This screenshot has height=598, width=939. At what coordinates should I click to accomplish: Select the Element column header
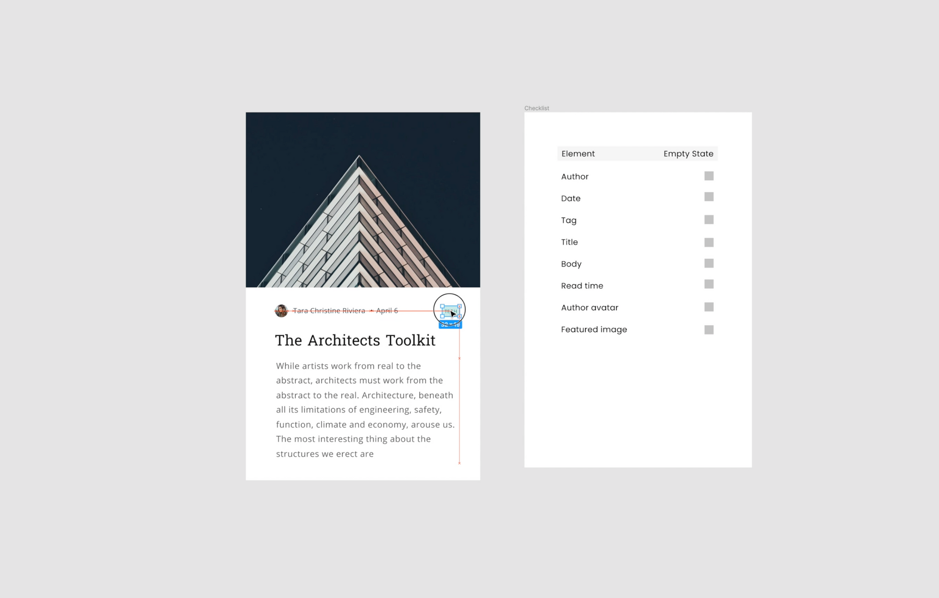click(x=578, y=153)
